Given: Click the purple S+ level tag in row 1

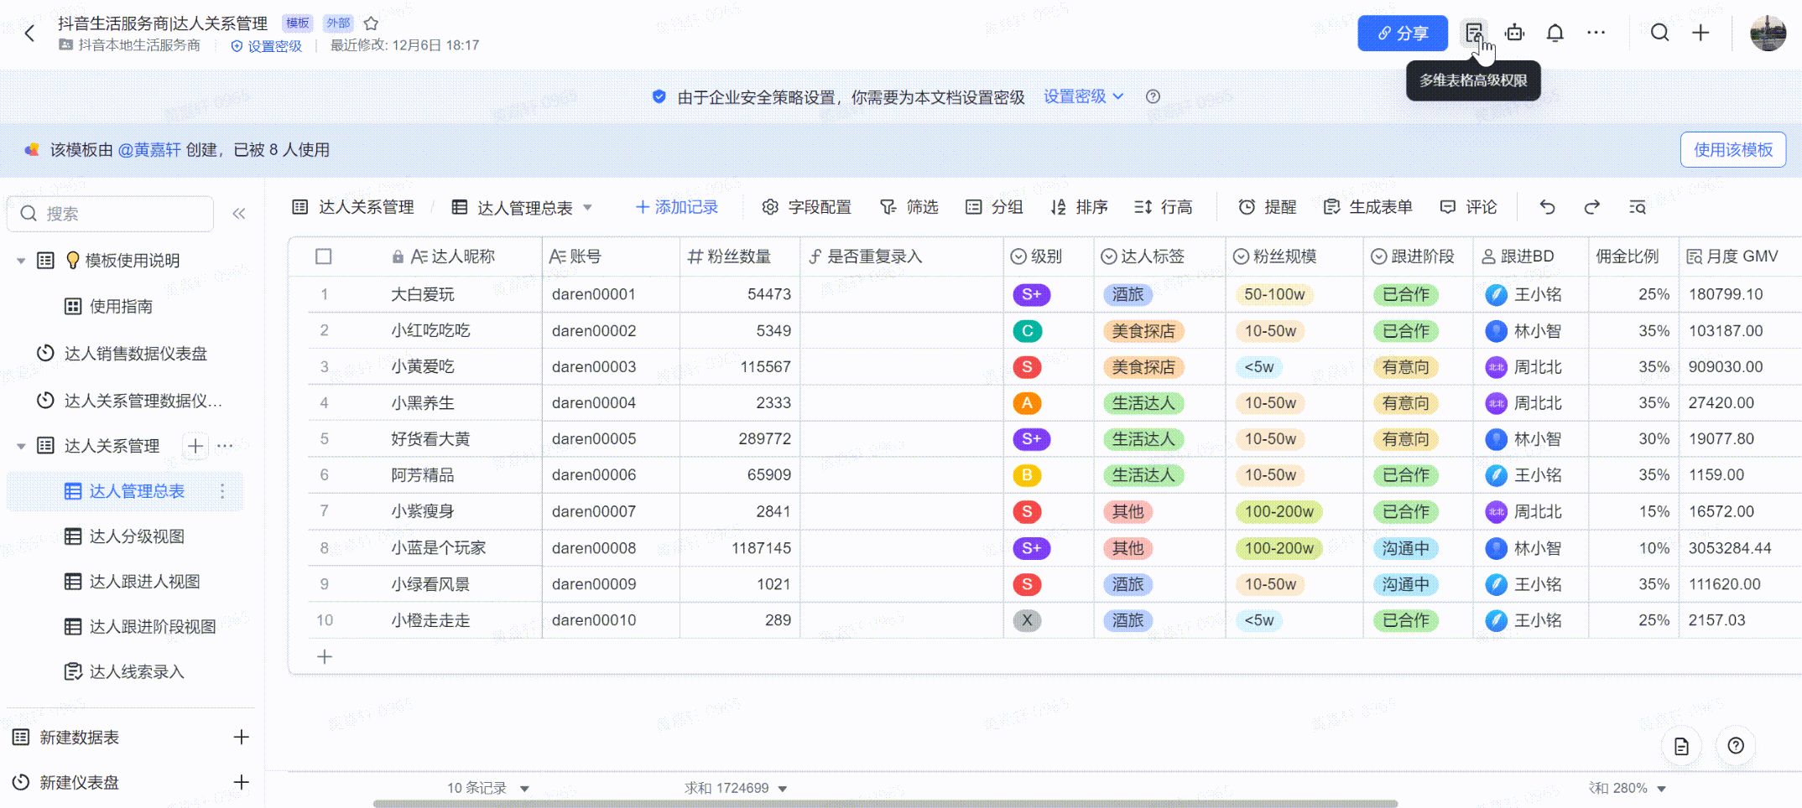Looking at the screenshot, I should (1031, 295).
